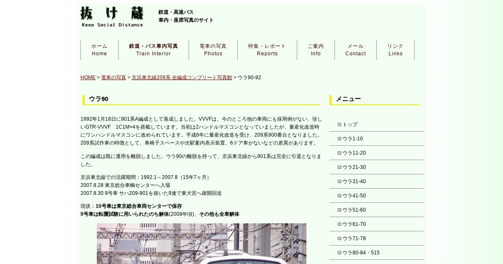The width and height of the screenshot is (503, 264).
Task: Open 特集・レポート Reports menu item
Action: [267, 50]
